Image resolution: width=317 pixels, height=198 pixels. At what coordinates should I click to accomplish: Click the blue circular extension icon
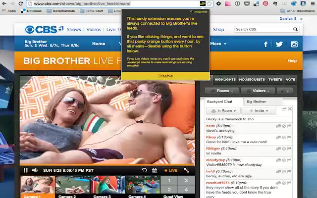pos(294,3)
